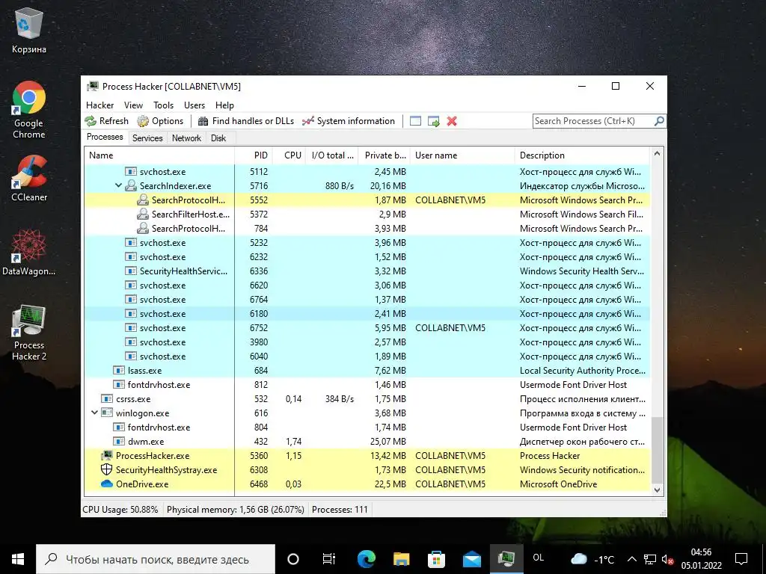This screenshot has width=766, height=574.
Task: Click the process list scroll up arrow
Action: pos(657,154)
